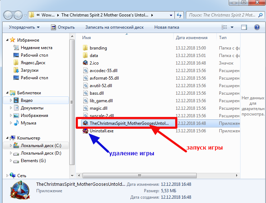Open the Упорядочить menu

pyautogui.click(x=24, y=27)
